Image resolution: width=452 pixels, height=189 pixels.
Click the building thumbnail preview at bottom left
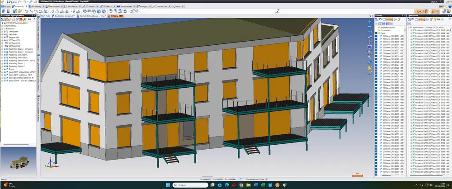[18, 162]
